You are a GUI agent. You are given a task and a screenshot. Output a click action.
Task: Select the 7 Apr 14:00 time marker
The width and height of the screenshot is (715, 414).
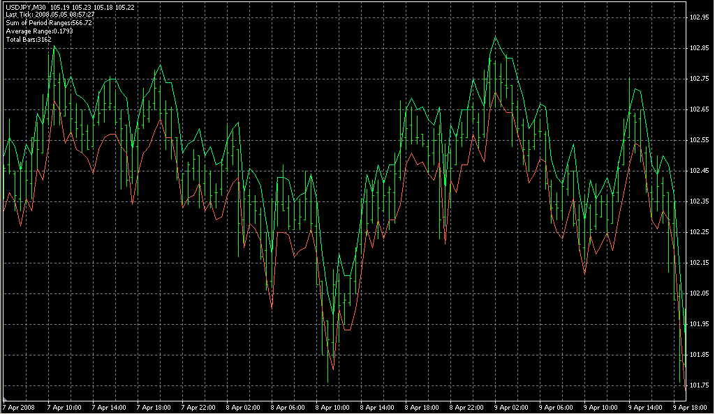(110, 407)
